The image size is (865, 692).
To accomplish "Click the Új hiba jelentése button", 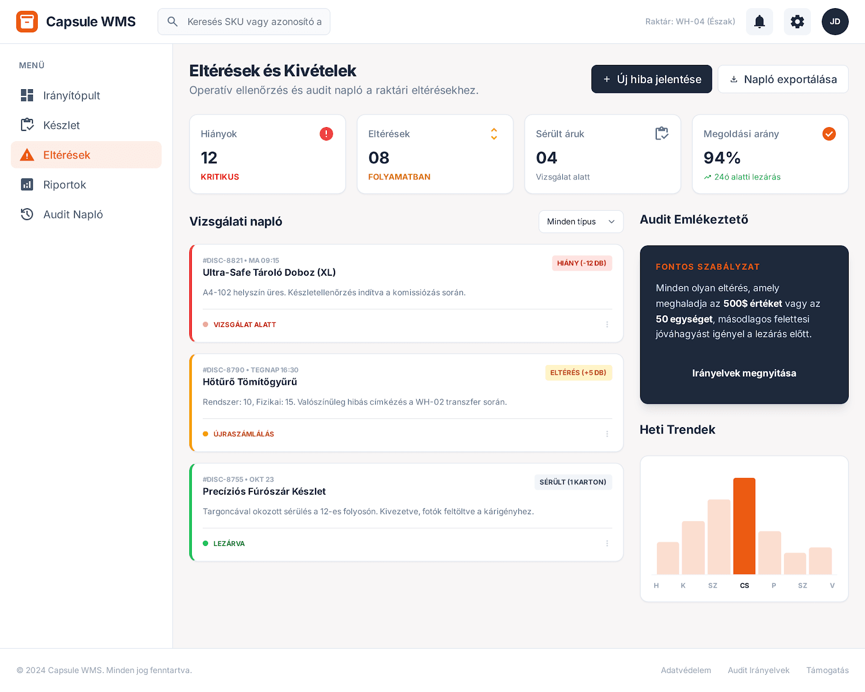I will 651,79.
